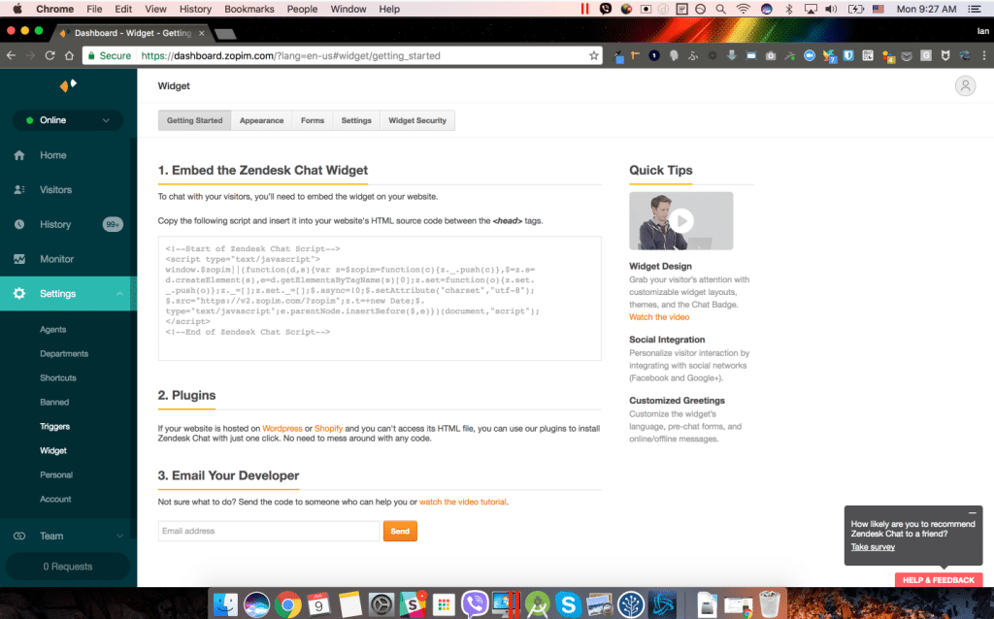Viewport: 994px width, 619px height.
Task: Expand the Team submenu
Action: [119, 536]
